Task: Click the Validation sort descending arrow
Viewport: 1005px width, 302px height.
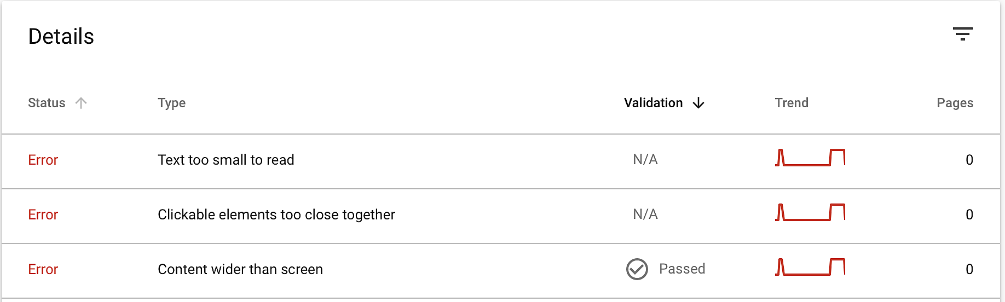Action: tap(698, 103)
